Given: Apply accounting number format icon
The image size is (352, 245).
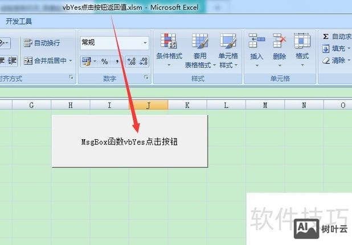Looking at the screenshot, I should point(87,61).
